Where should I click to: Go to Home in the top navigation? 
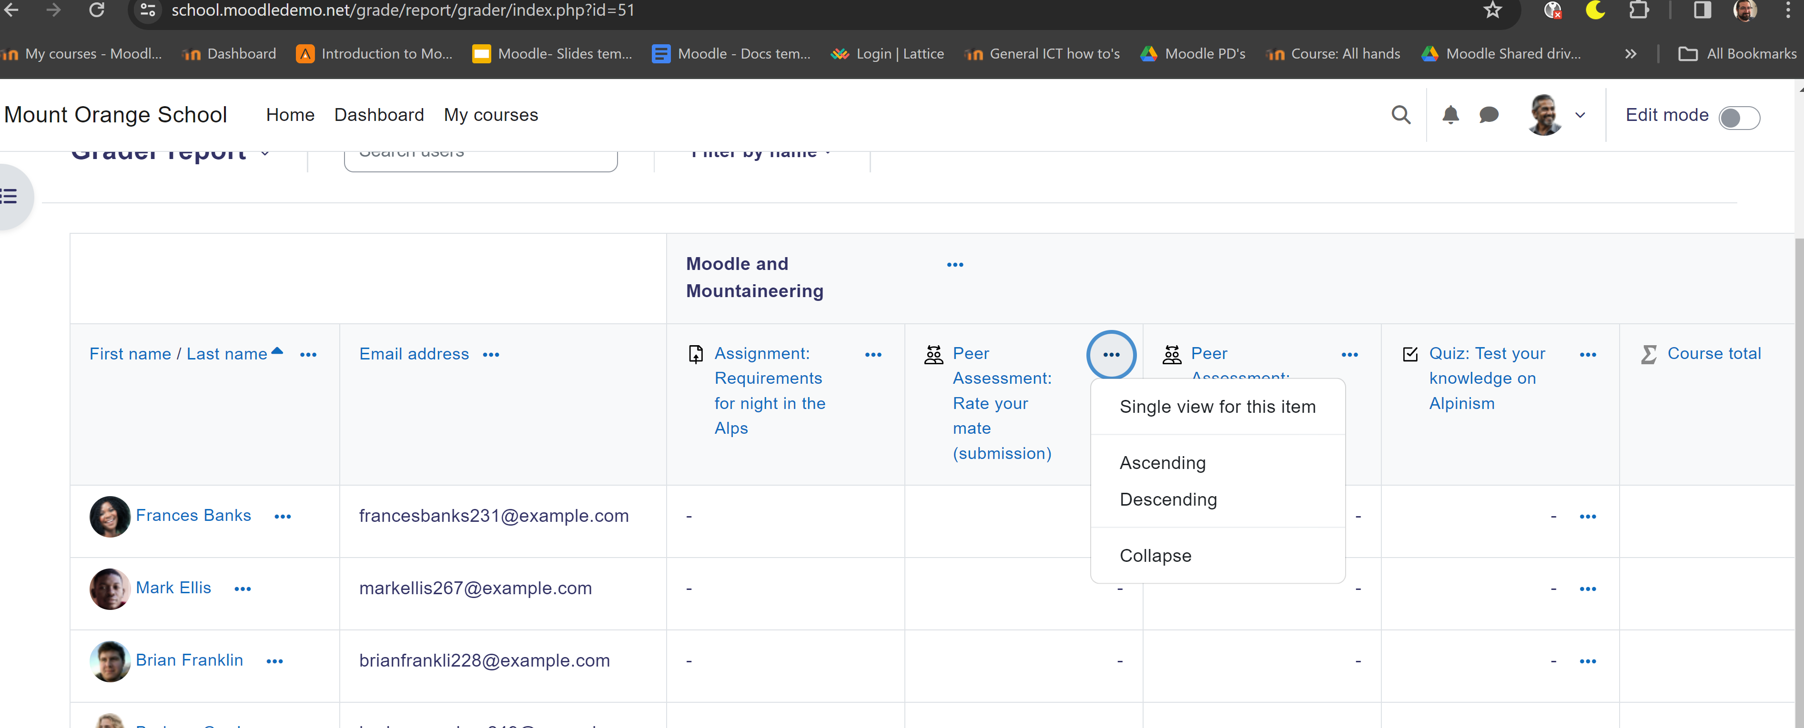tap(290, 115)
